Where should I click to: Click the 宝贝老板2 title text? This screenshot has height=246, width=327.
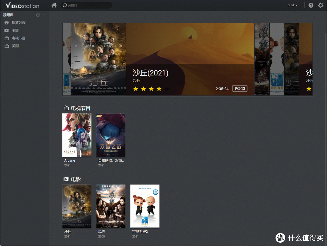coord(140,231)
